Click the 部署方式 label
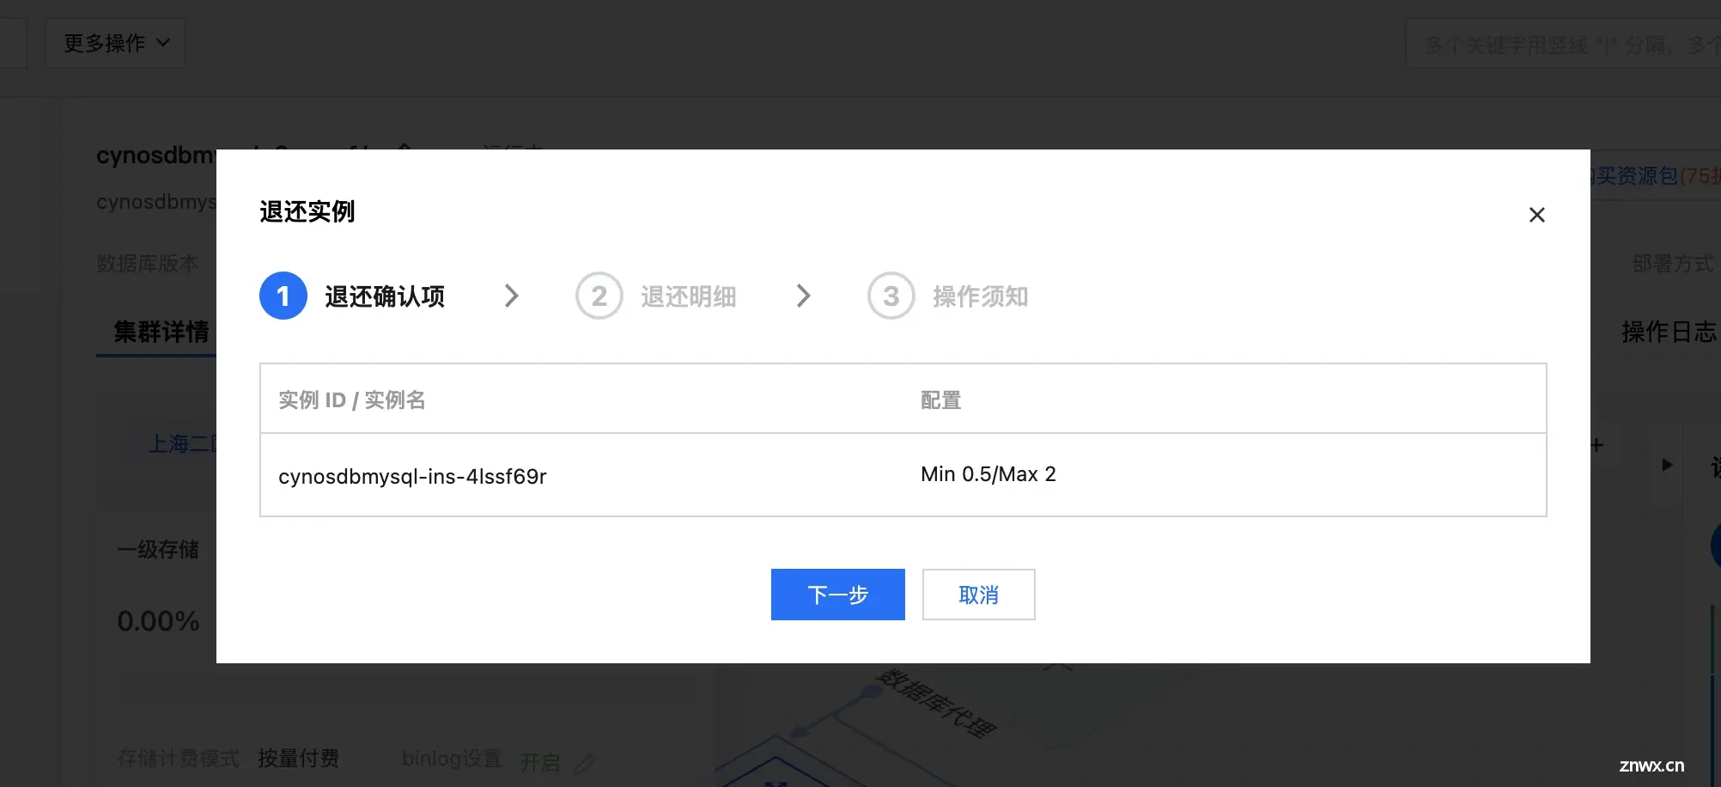 tap(1672, 264)
